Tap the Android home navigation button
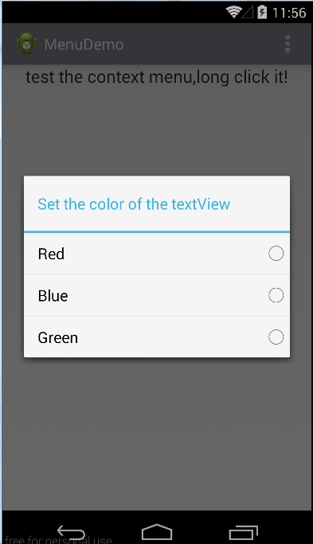Image resolution: width=313 pixels, height=544 pixels. [x=157, y=532]
